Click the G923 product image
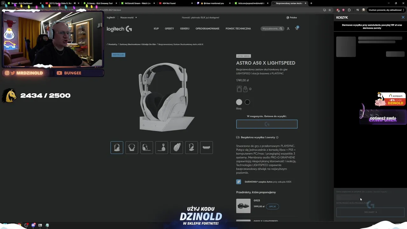The width and height of the screenshot is (407, 229). pyautogui.click(x=243, y=206)
